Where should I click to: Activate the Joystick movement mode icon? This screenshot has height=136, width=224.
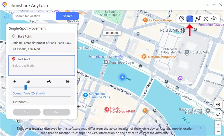tap(214, 19)
